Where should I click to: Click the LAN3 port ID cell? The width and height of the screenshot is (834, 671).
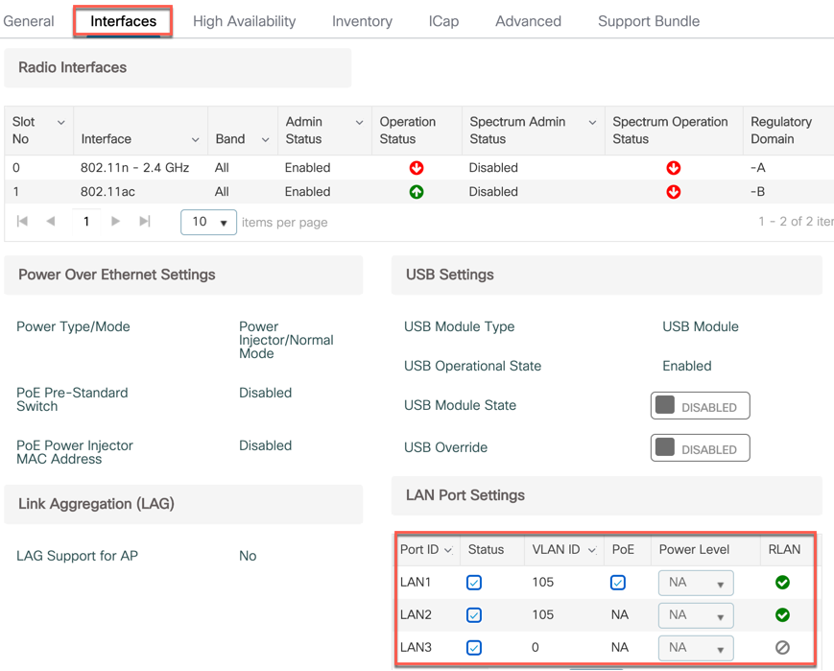click(x=416, y=647)
